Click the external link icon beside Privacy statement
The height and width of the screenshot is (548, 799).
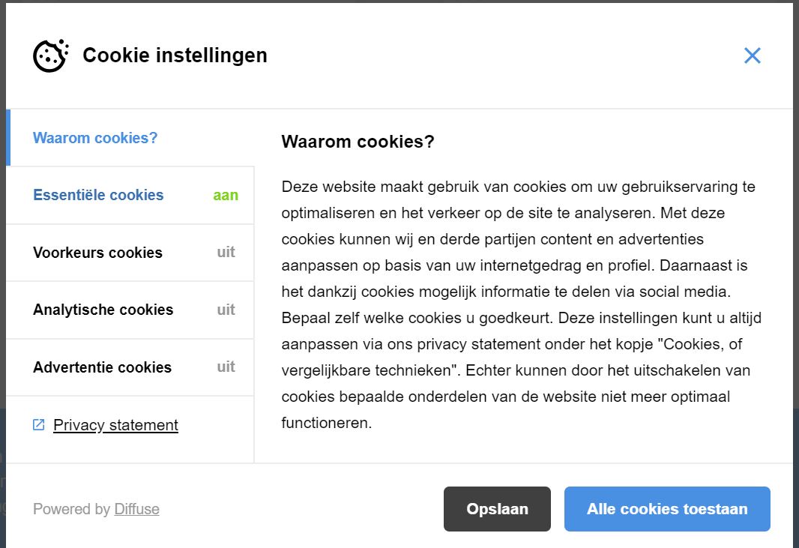[x=37, y=424]
